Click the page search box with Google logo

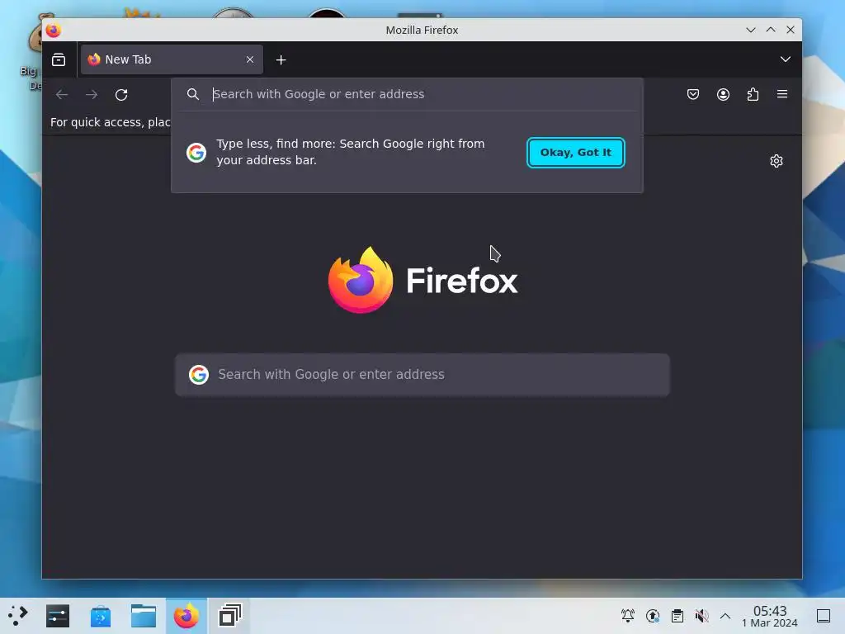click(422, 375)
